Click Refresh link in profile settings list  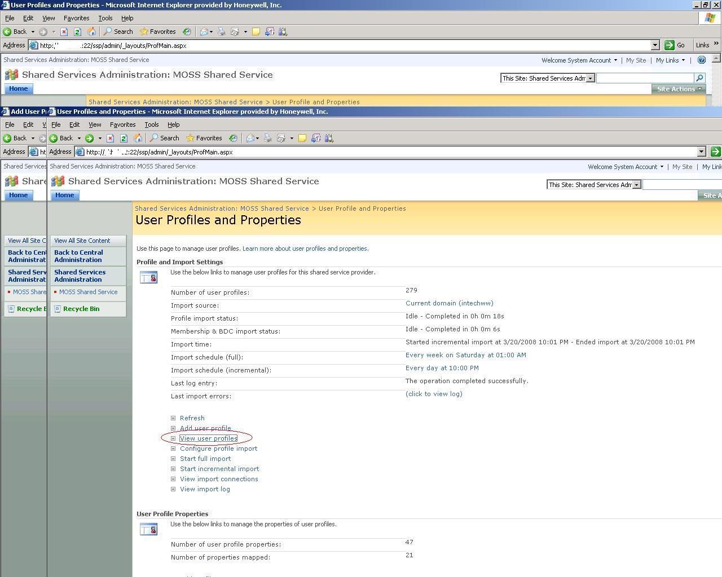192,418
